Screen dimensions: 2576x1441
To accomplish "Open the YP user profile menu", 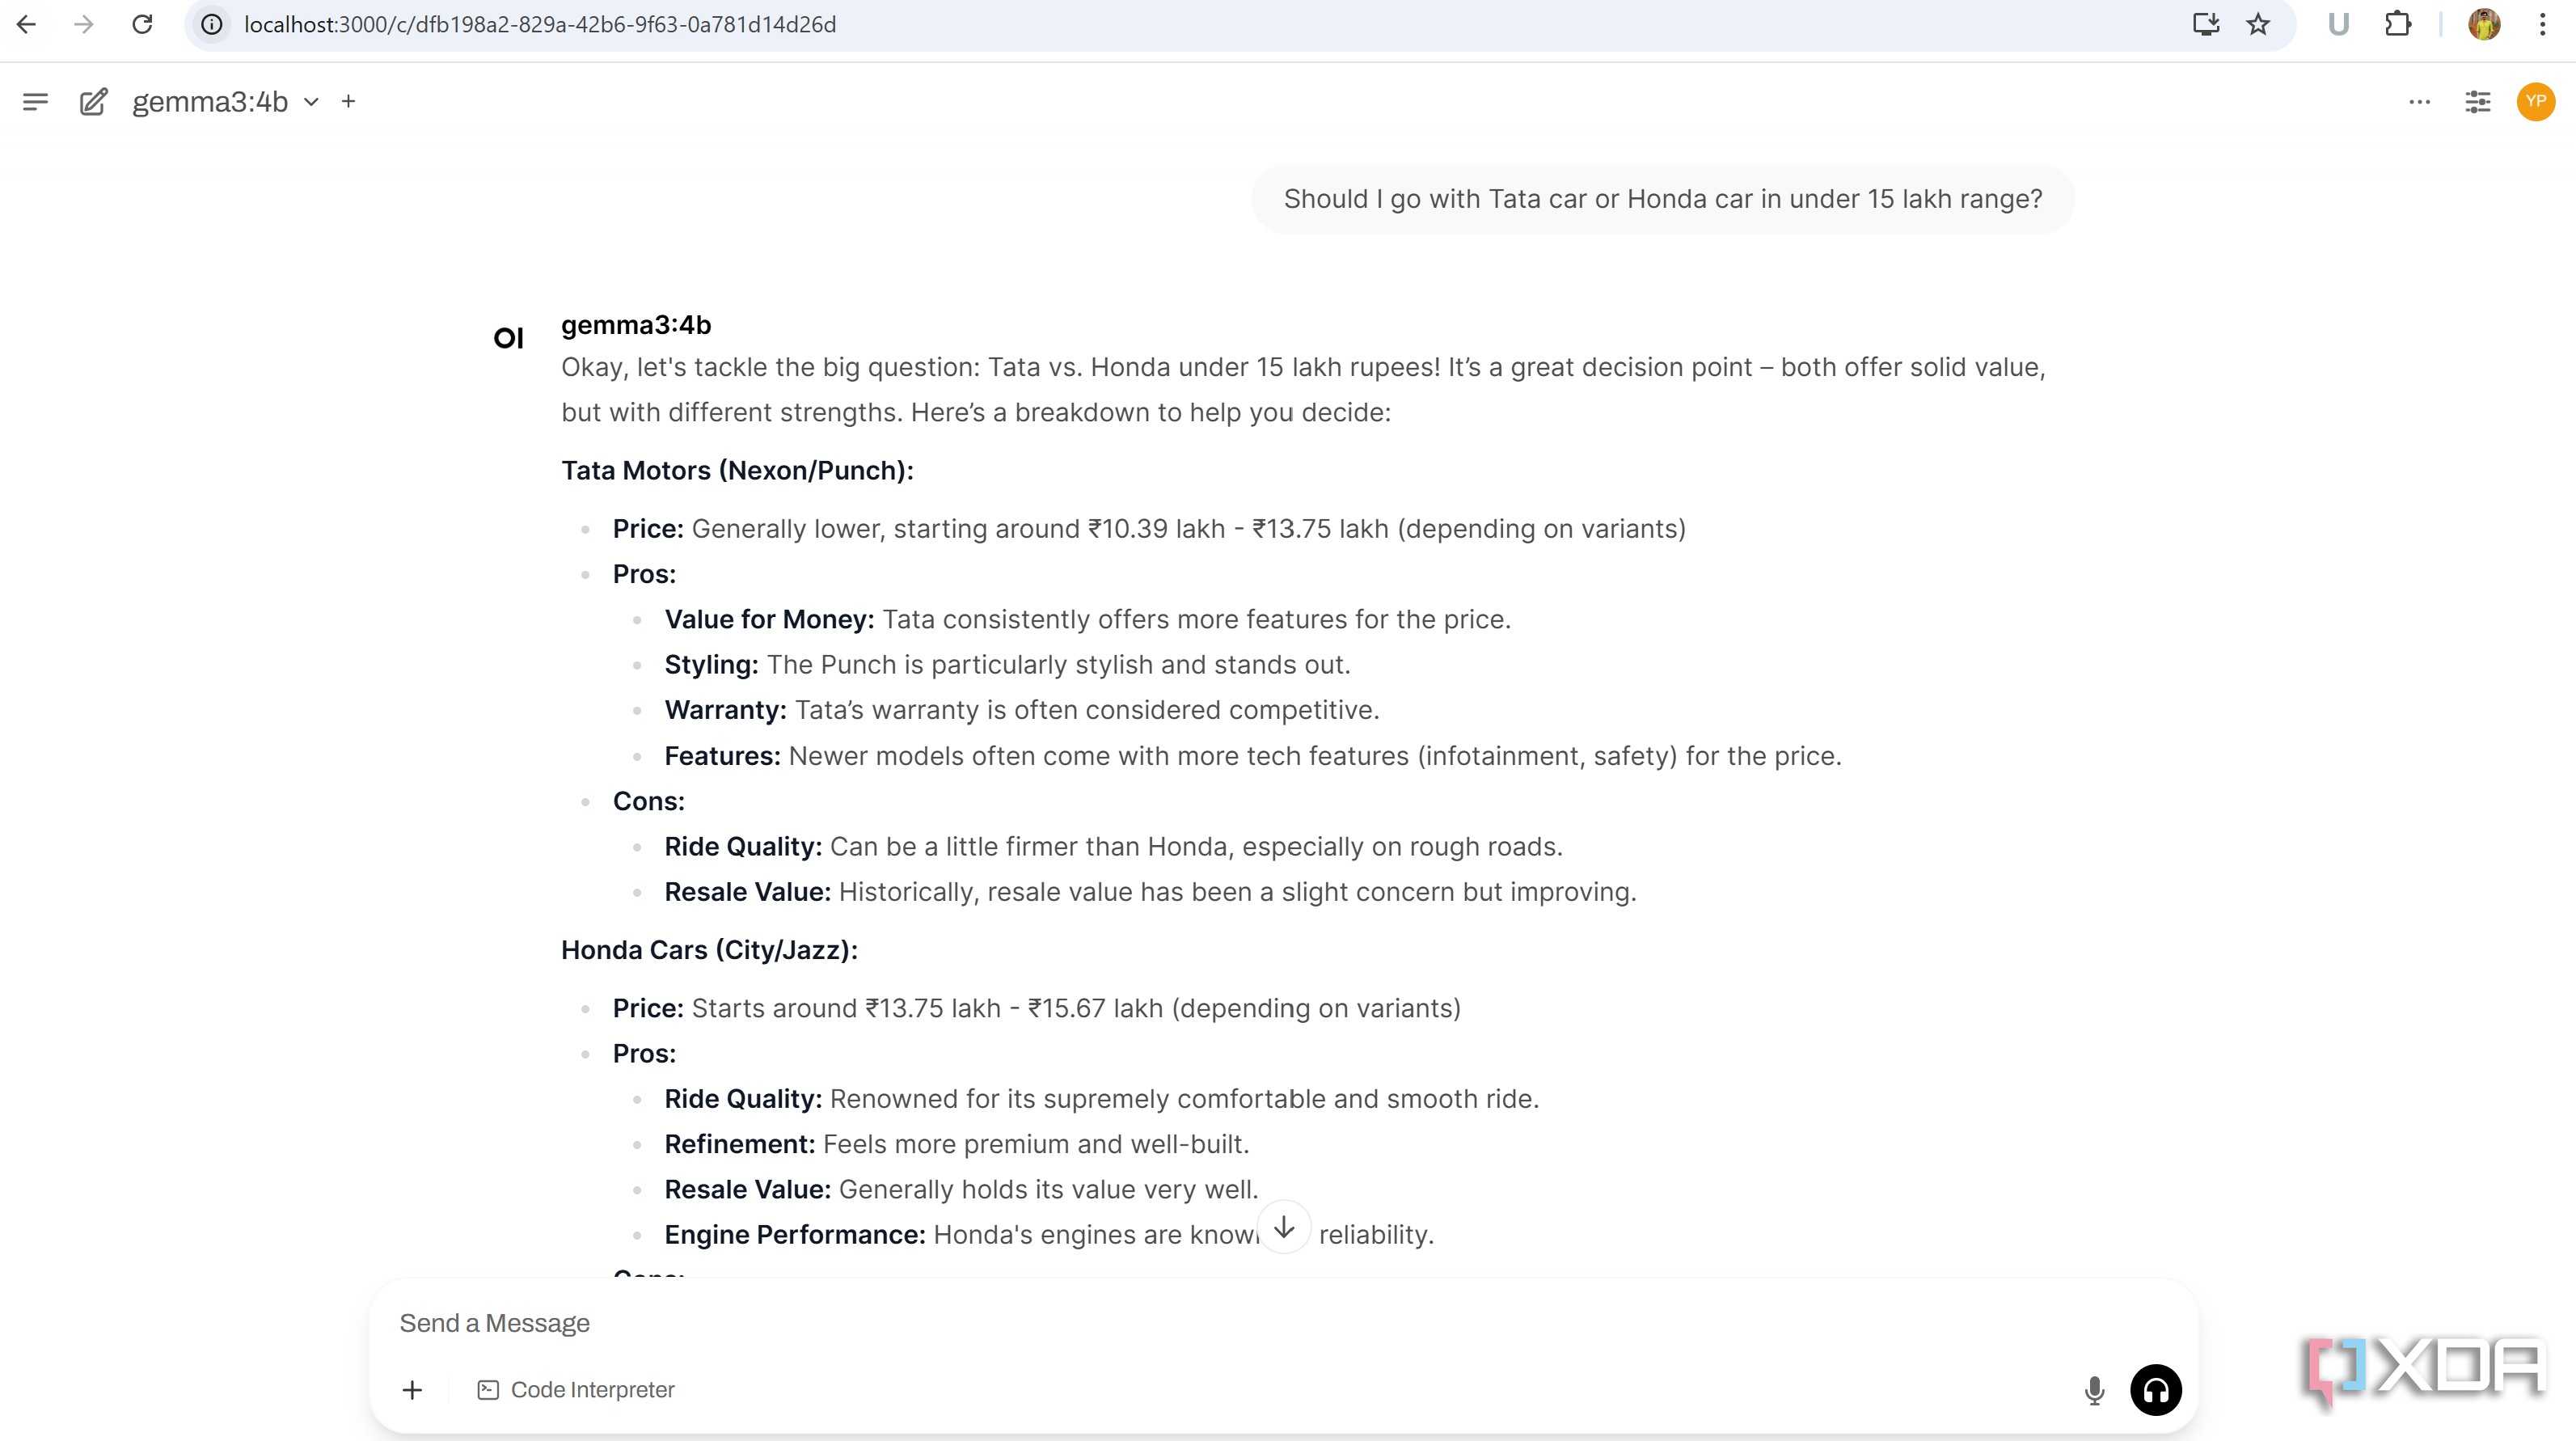I will (x=2535, y=101).
